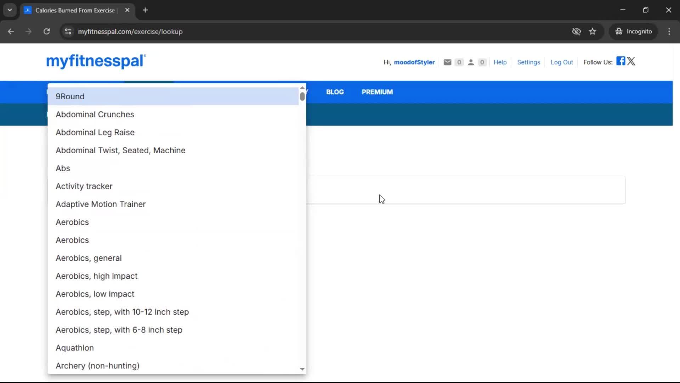Screen dimensions: 680x383
Task: Open messages envelope icon
Action: click(447, 62)
